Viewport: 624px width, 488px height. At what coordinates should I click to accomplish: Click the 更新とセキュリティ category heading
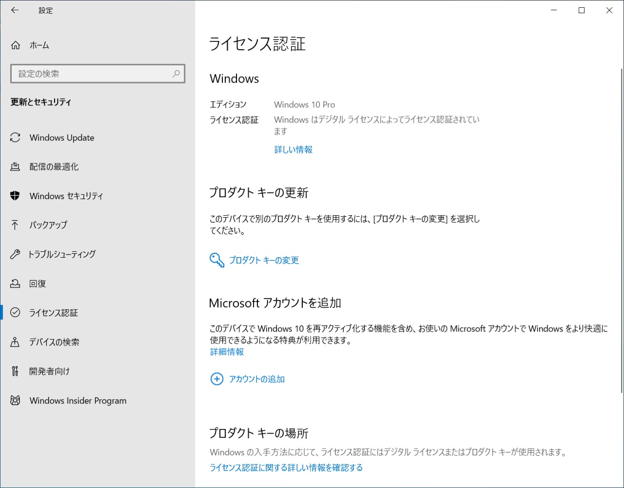(41, 102)
